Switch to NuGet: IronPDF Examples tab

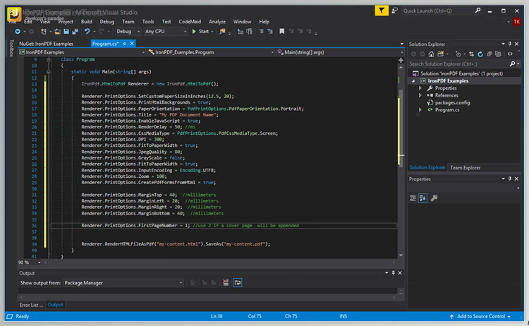[46, 44]
